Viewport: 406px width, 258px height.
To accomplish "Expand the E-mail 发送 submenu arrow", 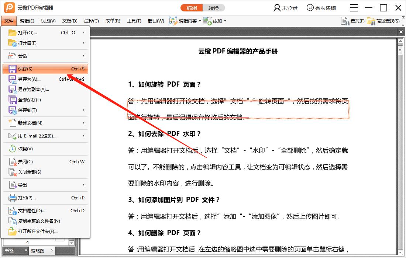I will [83, 136].
